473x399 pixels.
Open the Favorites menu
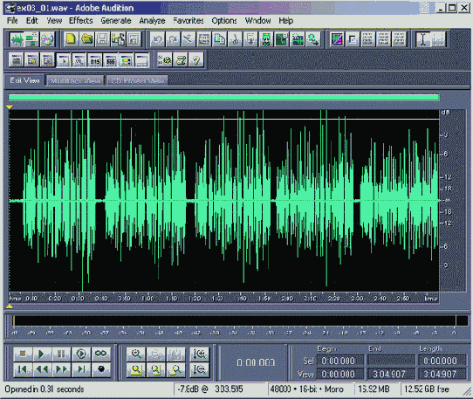pyautogui.click(x=189, y=21)
